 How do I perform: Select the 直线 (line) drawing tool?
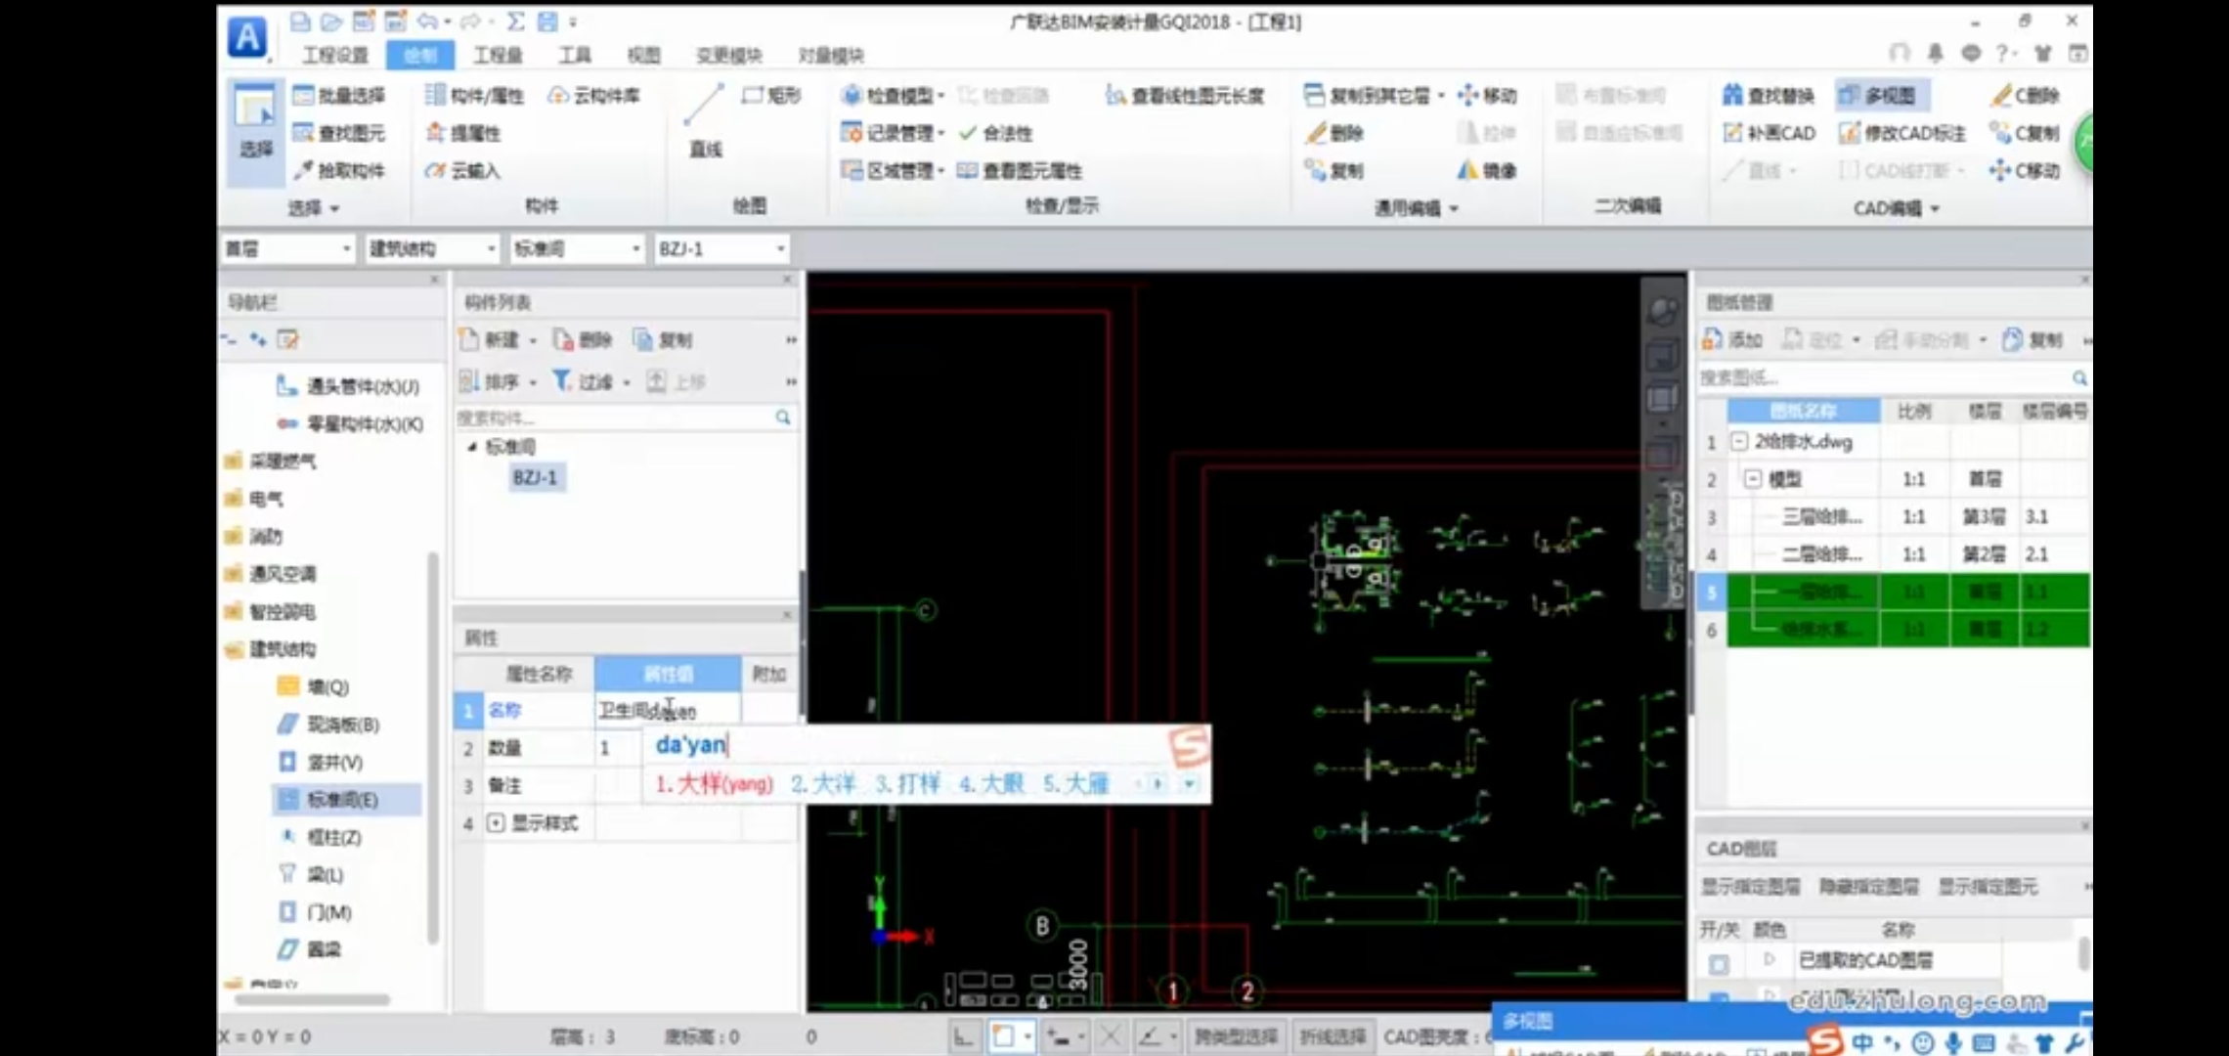tap(704, 118)
